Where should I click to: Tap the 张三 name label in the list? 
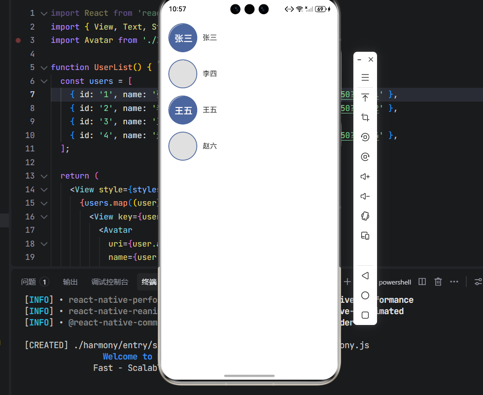tap(210, 37)
